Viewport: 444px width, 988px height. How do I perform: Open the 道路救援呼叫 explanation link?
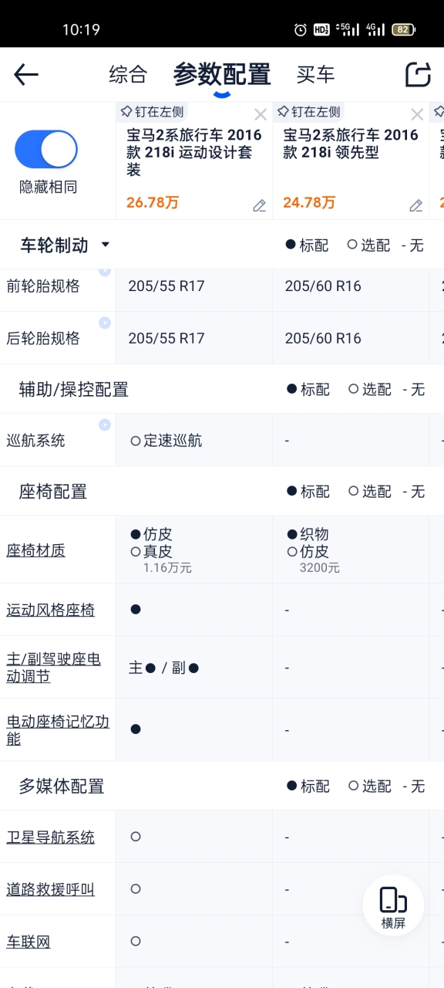50,889
